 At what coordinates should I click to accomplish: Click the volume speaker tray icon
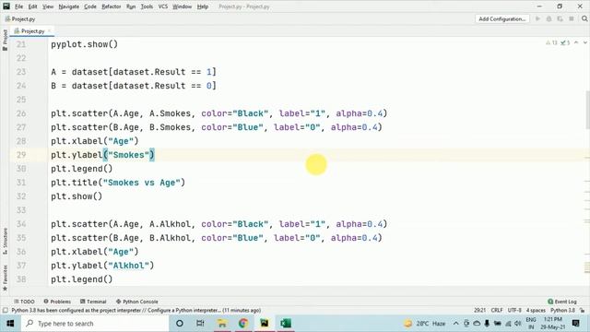(x=518, y=324)
